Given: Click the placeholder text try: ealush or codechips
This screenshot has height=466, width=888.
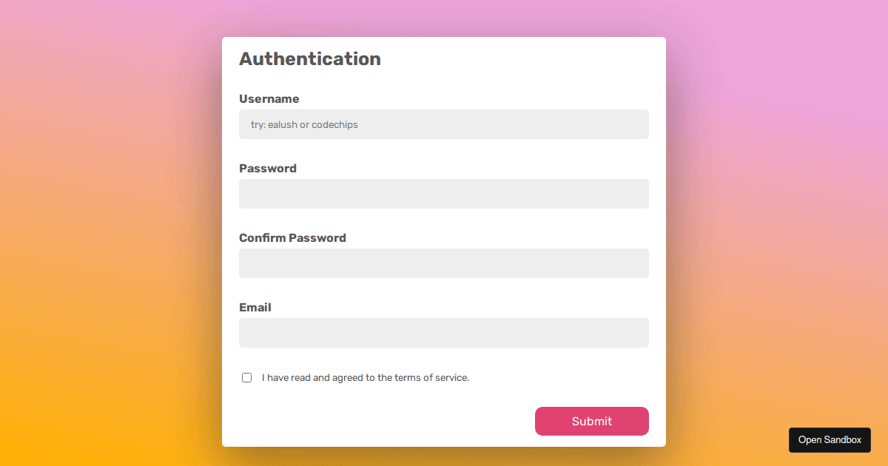Looking at the screenshot, I should click(303, 124).
